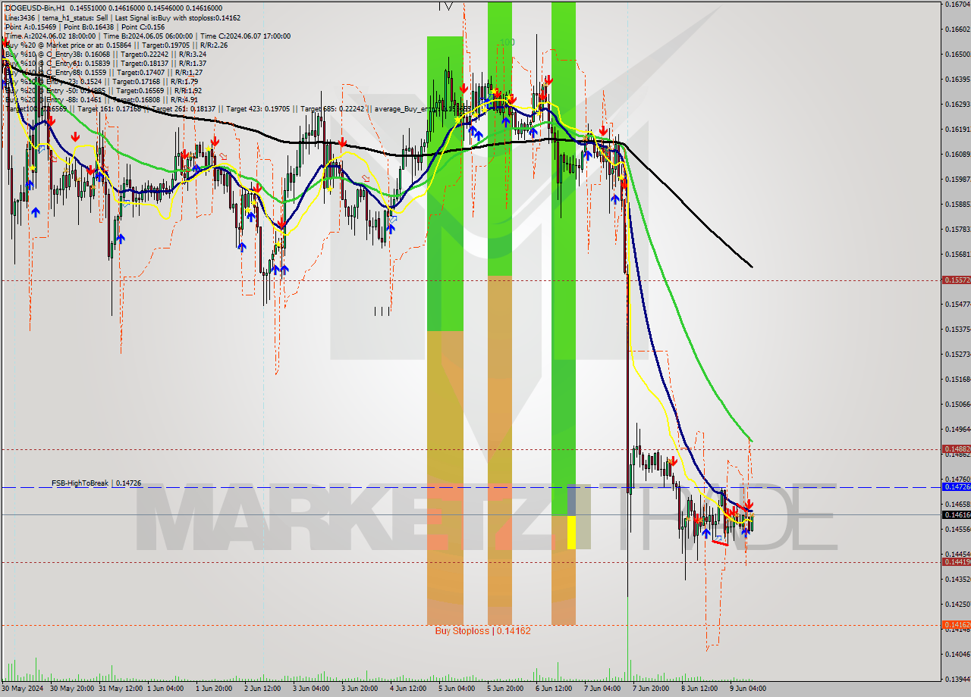
Task: Click the C_Entry88 0.1559 buy line
Action: click(102, 72)
